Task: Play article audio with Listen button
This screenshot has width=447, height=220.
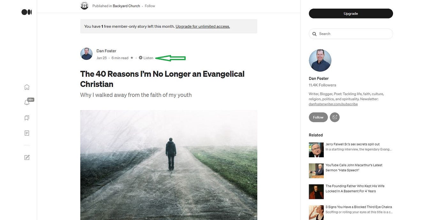Action: pyautogui.click(x=146, y=58)
